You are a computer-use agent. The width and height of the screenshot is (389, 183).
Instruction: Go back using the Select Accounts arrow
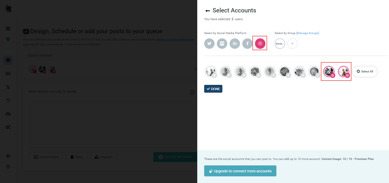point(208,10)
